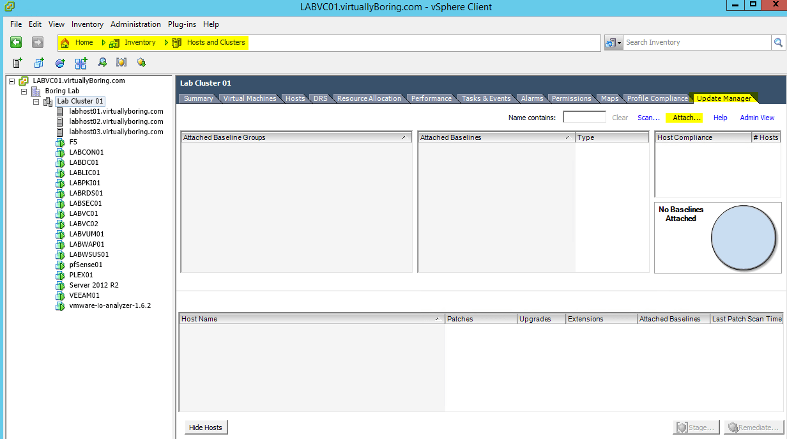Click the Add Host toolbar icon
This screenshot has width=787, height=439.
click(18, 63)
